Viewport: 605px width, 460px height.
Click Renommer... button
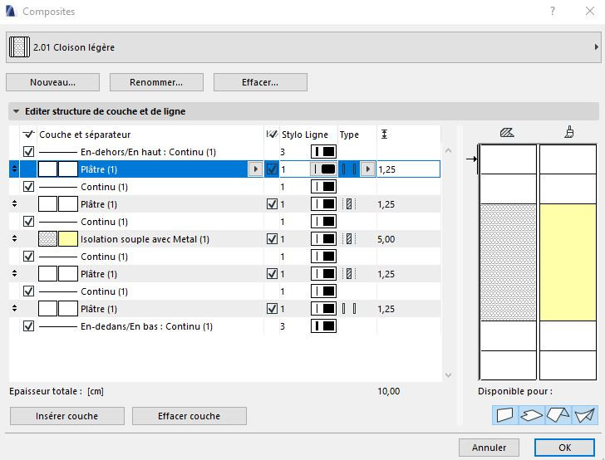156,82
